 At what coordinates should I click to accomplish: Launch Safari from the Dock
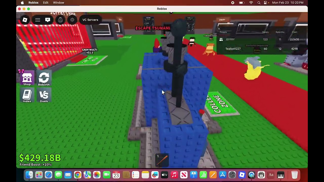pos(48,175)
